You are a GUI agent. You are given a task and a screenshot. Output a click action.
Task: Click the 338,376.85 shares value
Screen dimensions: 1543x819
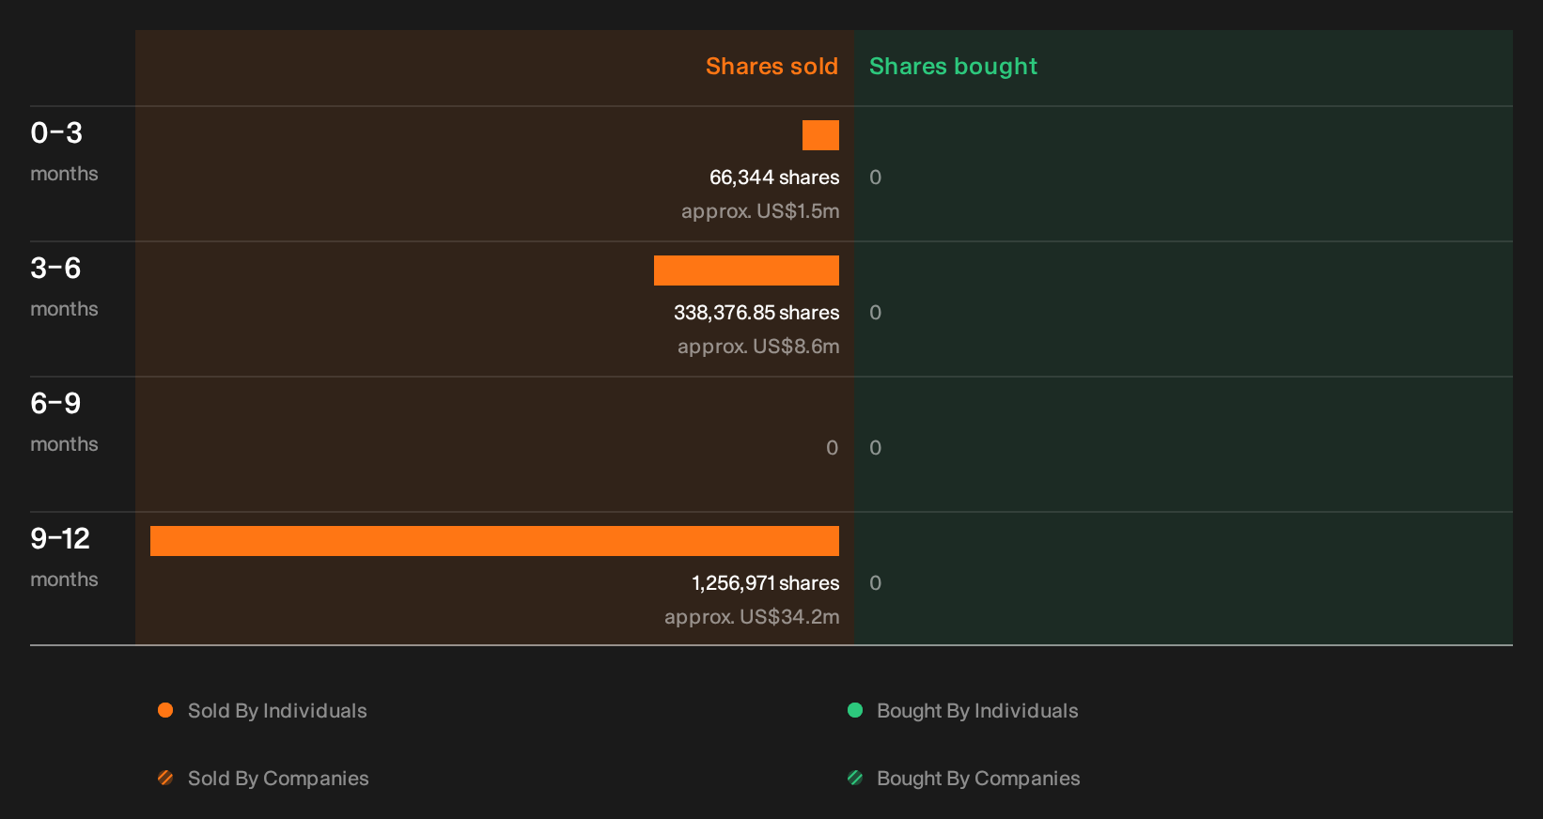tap(756, 313)
